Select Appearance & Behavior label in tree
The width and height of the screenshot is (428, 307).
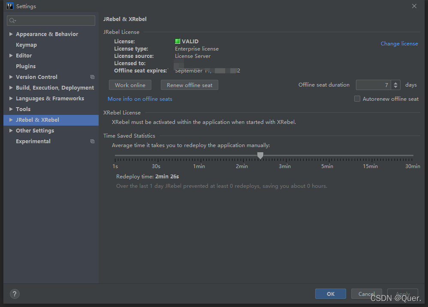pos(47,34)
